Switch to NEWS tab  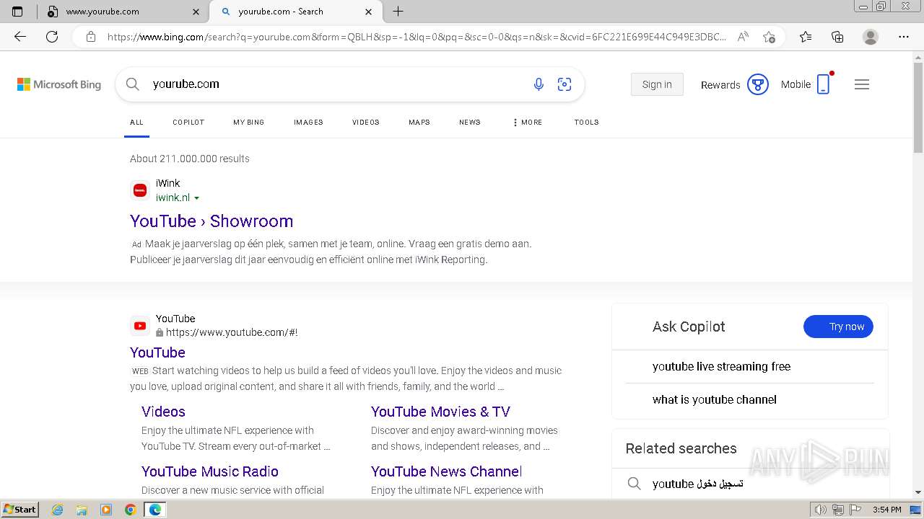click(x=470, y=123)
